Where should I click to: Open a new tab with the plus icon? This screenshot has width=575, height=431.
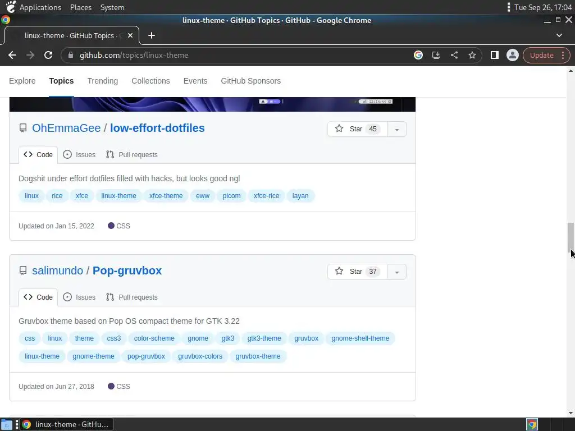pos(152,35)
